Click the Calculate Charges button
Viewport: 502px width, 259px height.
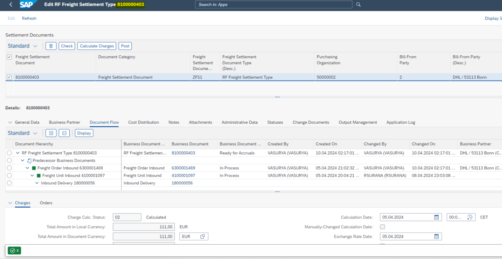tap(96, 46)
